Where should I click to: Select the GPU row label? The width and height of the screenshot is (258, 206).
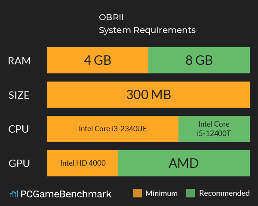[19, 163]
